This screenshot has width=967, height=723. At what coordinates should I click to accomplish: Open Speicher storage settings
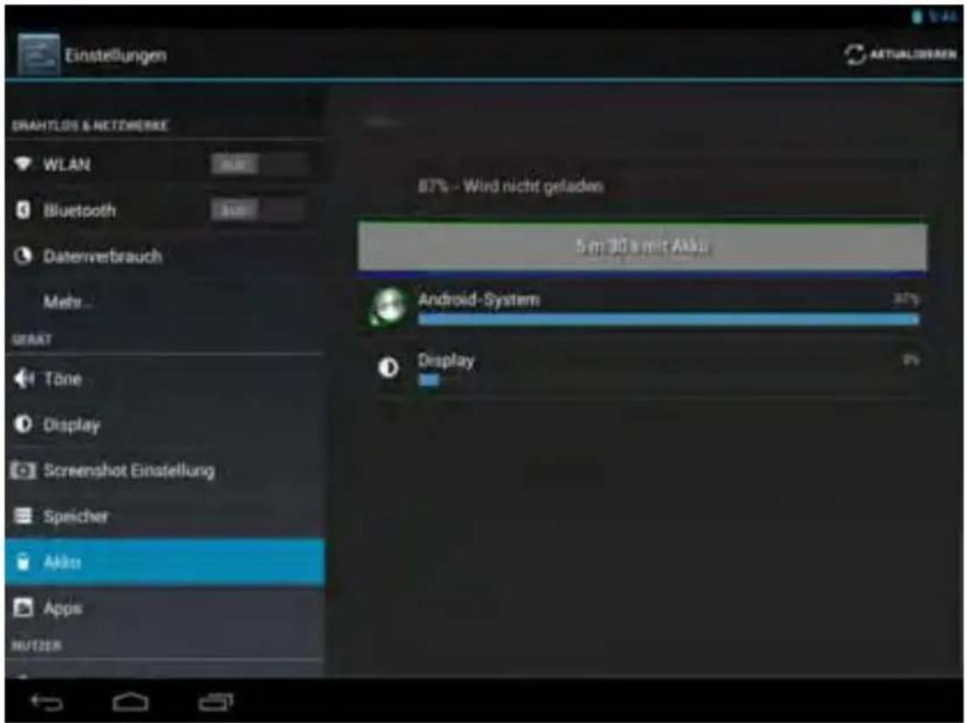click(164, 516)
